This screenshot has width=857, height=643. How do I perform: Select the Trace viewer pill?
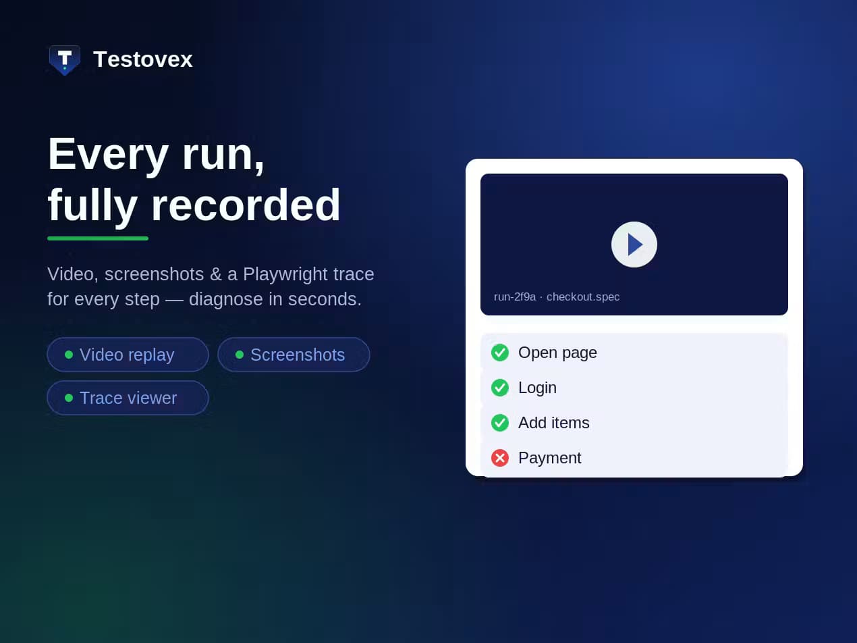pos(128,398)
